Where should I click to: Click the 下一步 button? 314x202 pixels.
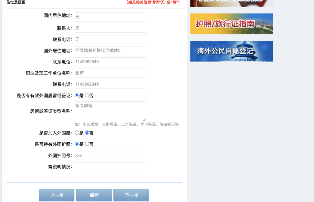pos(131,195)
